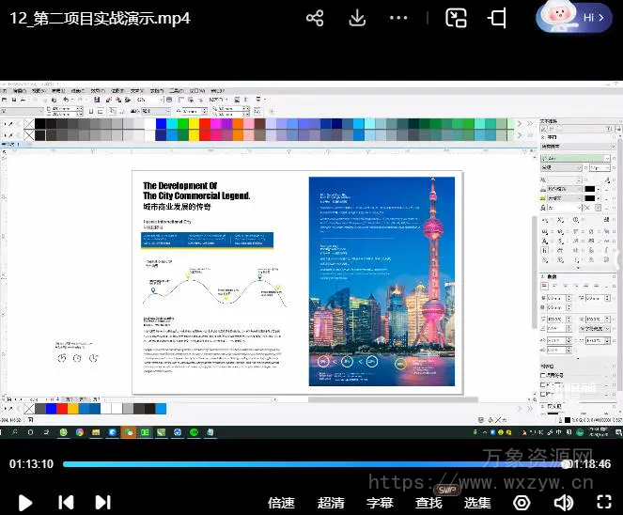The height and width of the screenshot is (515, 623).
Task: Open the three-dot more options menu
Action: [x=399, y=18]
